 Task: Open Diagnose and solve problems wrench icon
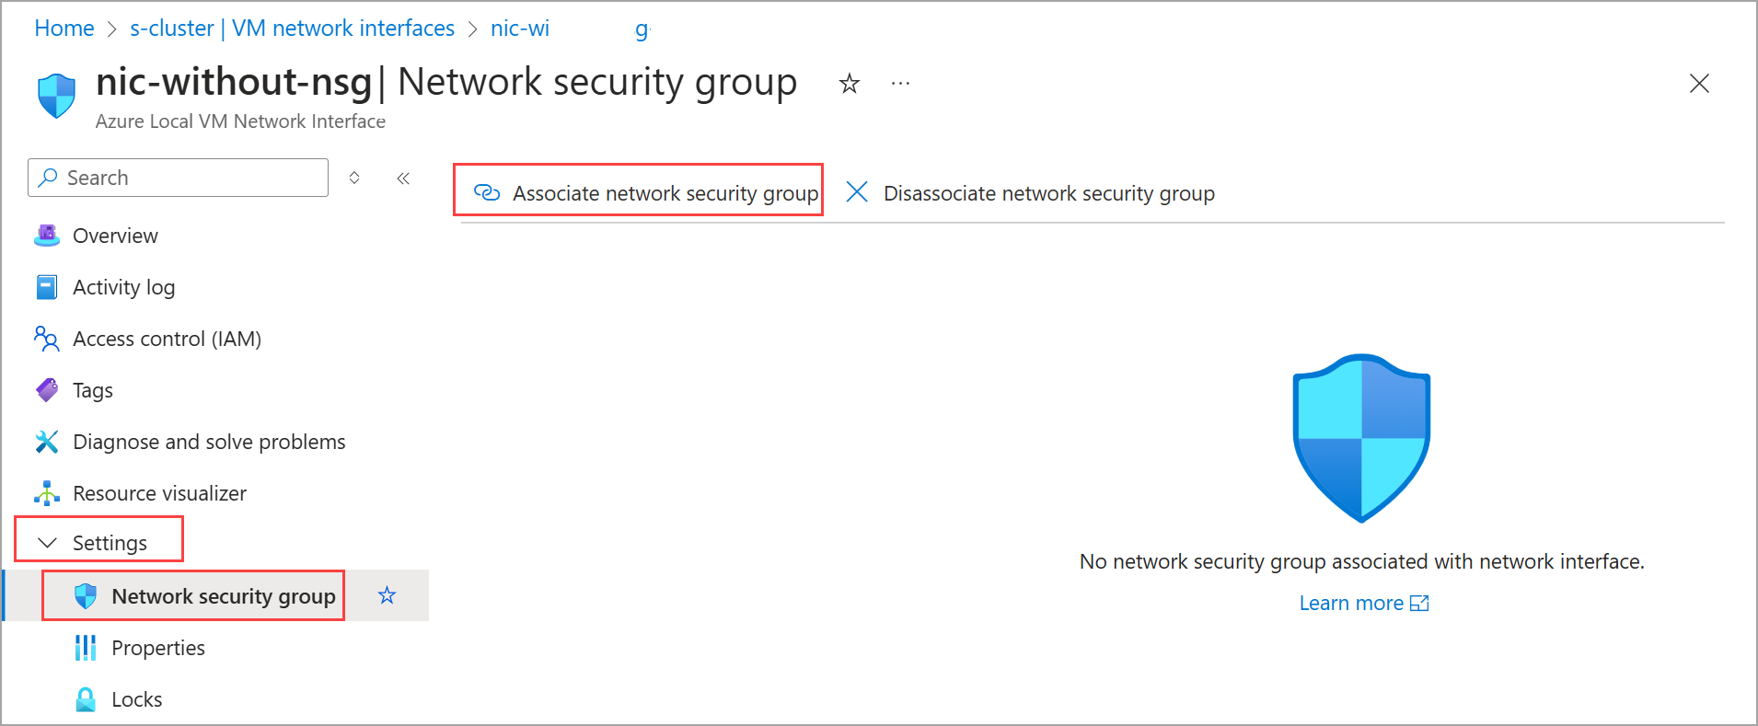(47, 442)
